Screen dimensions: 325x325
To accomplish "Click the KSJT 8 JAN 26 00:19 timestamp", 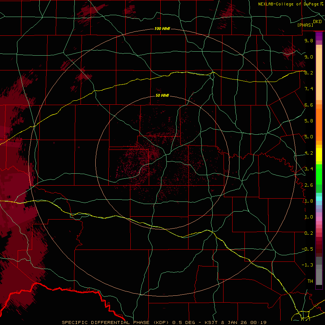I will pyautogui.click(x=235, y=322).
